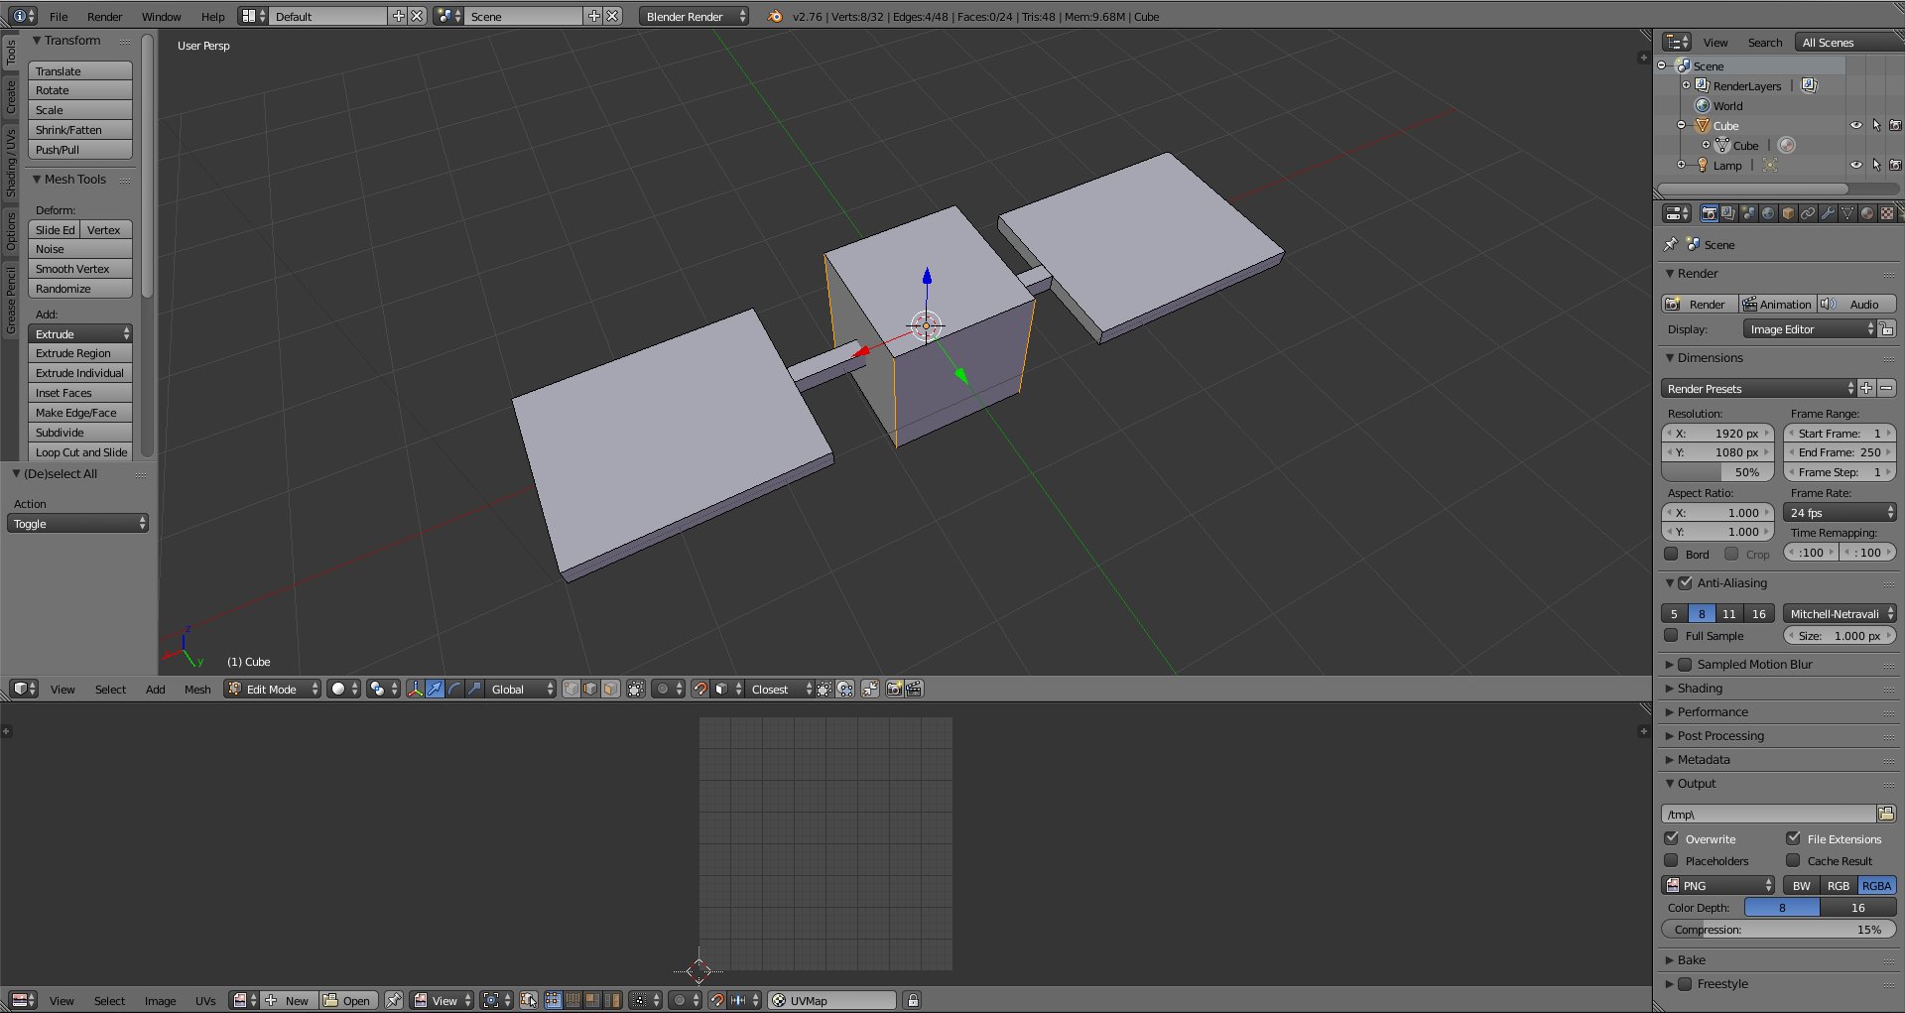Viewport: 1905px width, 1013px height.
Task: Select the translate manipulator arrow icon
Action: pos(435,689)
